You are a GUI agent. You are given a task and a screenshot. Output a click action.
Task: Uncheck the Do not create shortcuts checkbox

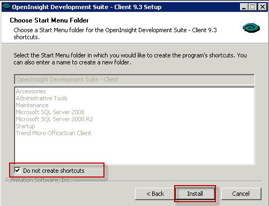point(18,170)
